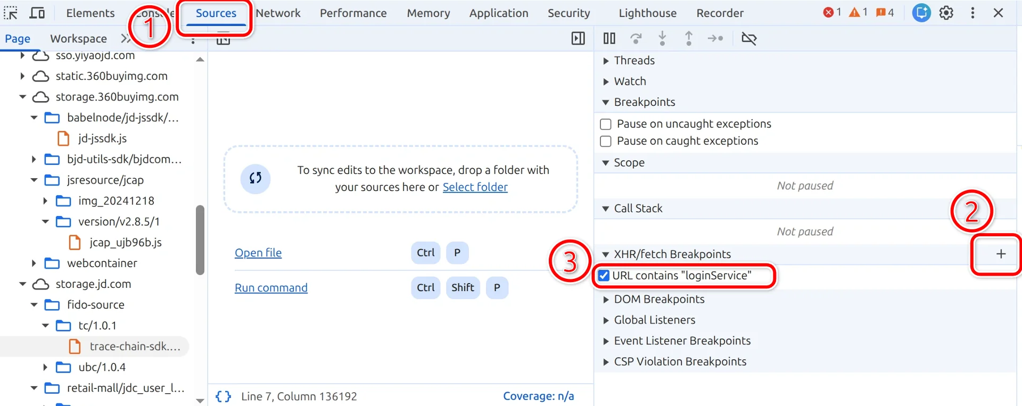Expand the webcontainer folder
The height and width of the screenshot is (406, 1022).
[34, 263]
